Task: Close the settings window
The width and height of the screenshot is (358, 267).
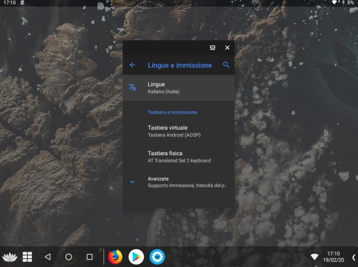Action: 227,48
